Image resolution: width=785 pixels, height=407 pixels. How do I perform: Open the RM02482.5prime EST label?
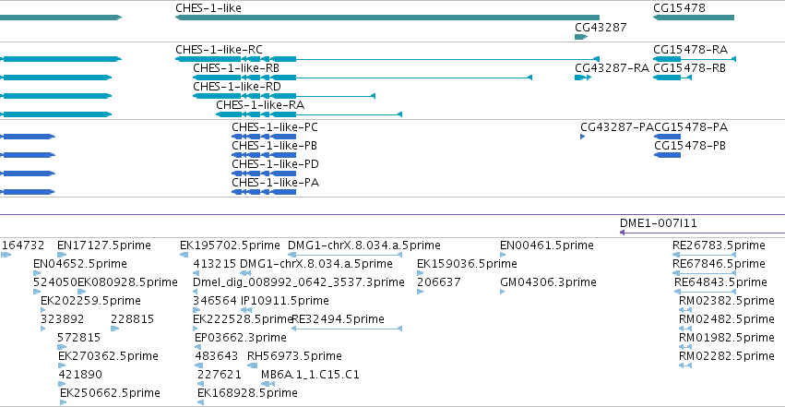727,319
